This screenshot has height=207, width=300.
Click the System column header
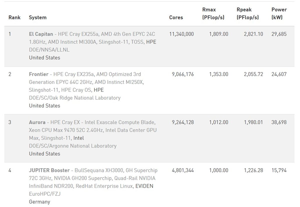(38, 17)
